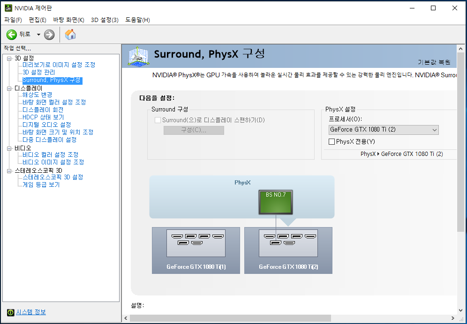Viewport: 467px width, 324px height.
Task: Click the Surround PhysX header icon
Action: (138, 56)
